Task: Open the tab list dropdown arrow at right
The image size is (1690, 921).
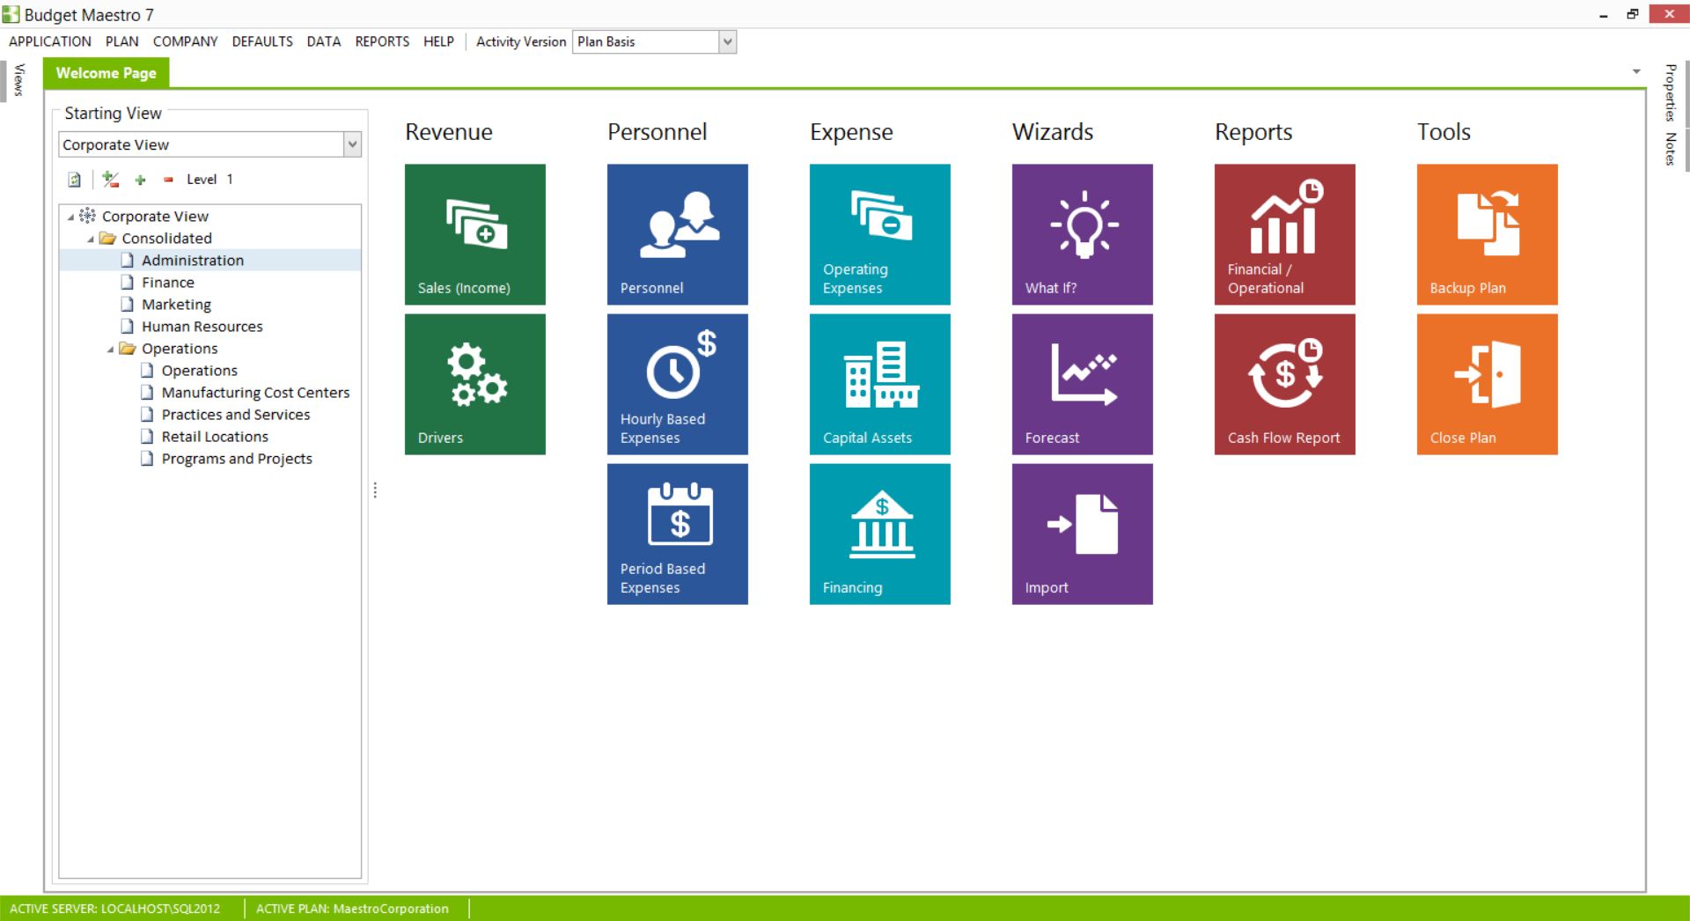Action: point(1636,72)
